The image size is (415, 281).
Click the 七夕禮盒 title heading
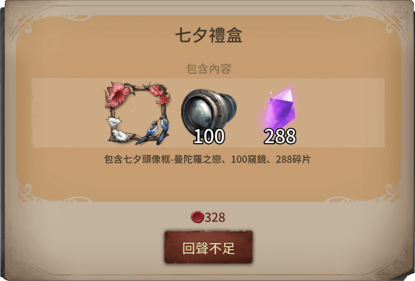tap(209, 35)
